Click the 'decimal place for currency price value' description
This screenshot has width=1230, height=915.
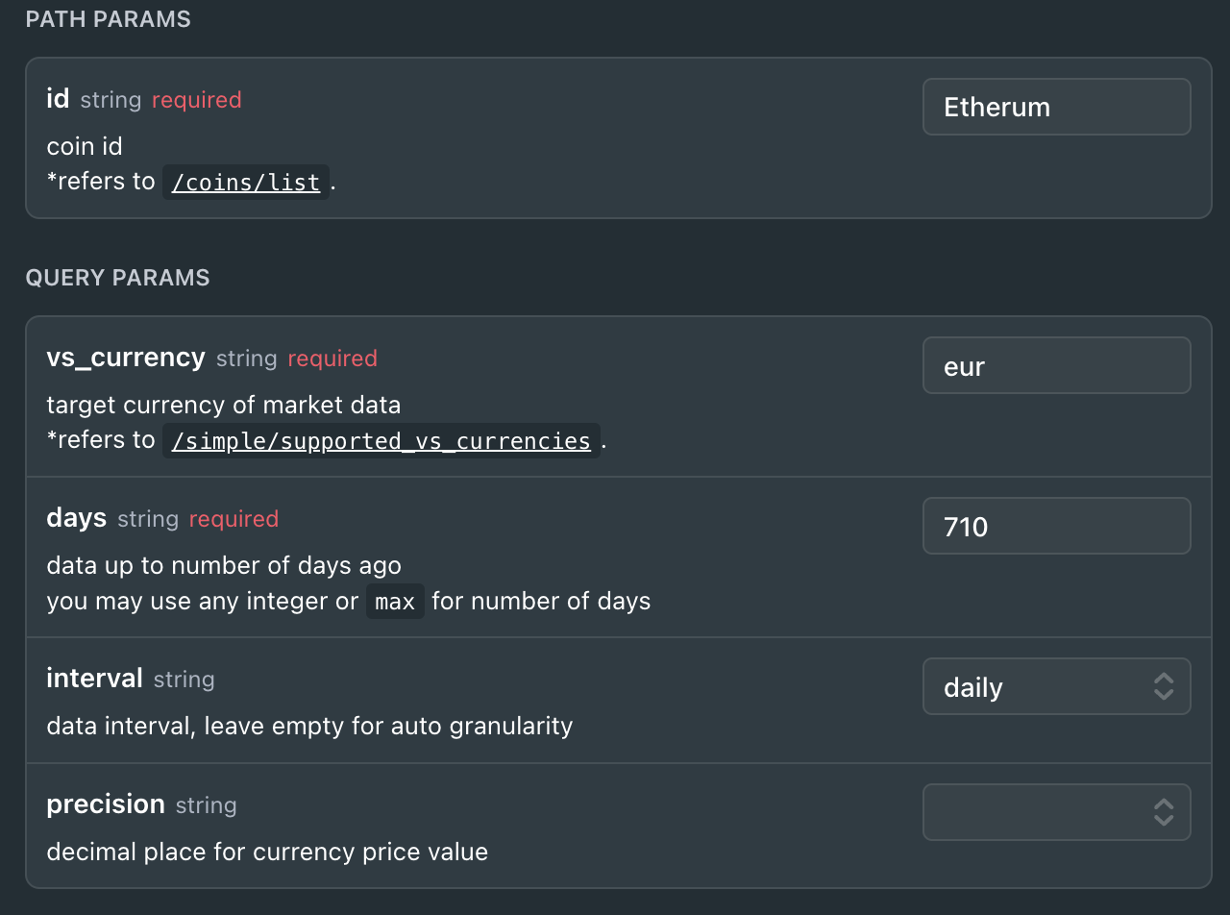[x=267, y=852]
